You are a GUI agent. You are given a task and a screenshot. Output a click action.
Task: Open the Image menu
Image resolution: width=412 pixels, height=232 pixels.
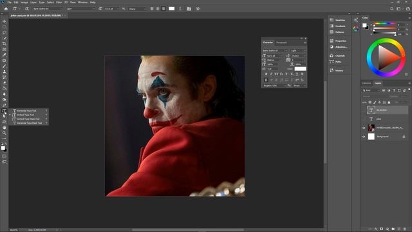[24, 3]
